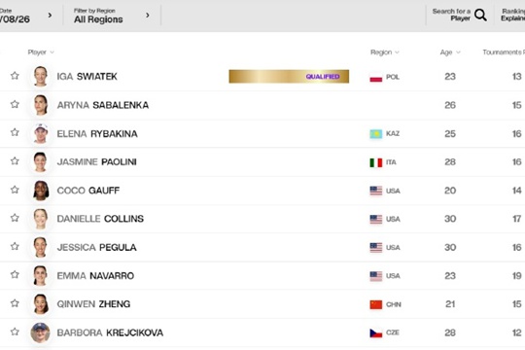Favorite Iga Swiatek with star icon
525x350 pixels.
coord(15,76)
